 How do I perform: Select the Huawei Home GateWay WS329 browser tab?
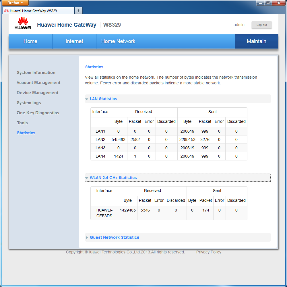click(39, 11)
